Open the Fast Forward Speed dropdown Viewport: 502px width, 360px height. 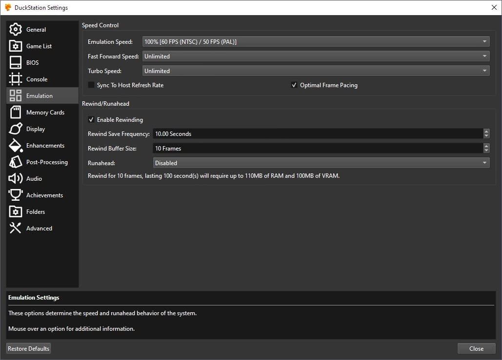pos(315,57)
